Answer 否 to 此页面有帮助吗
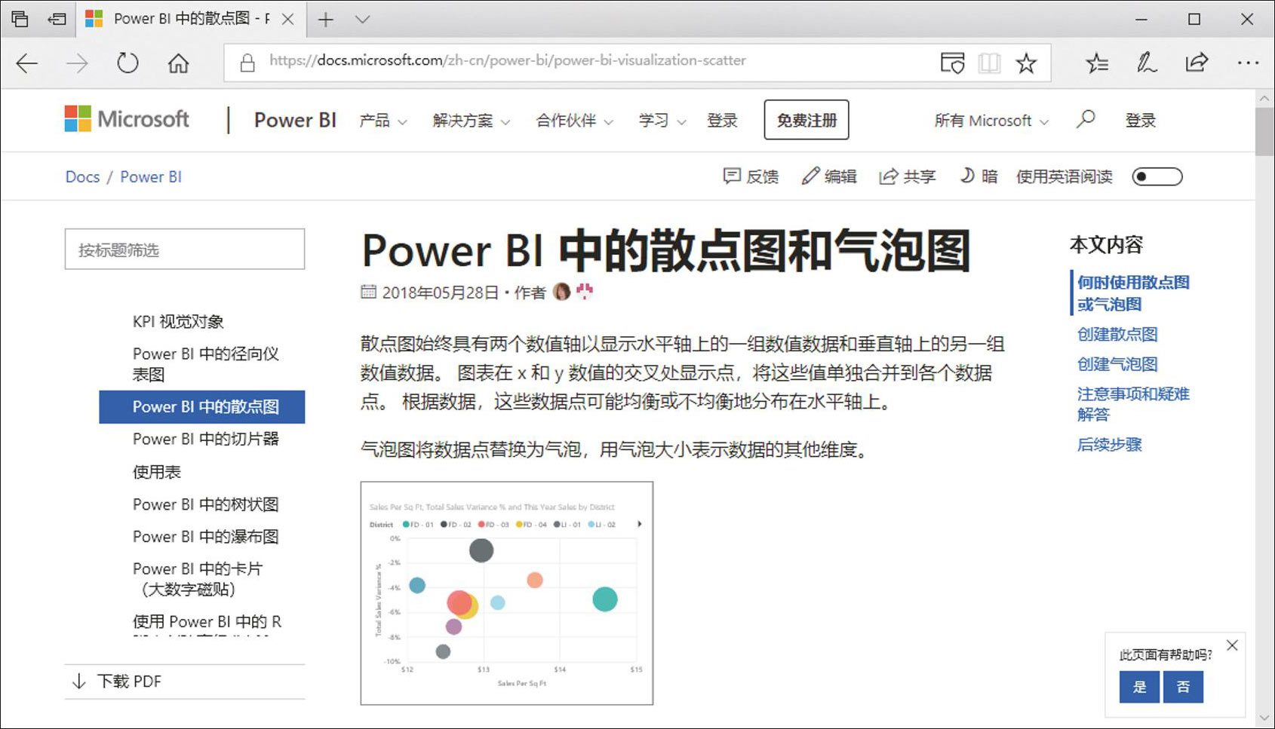The height and width of the screenshot is (729, 1275). (x=1183, y=687)
